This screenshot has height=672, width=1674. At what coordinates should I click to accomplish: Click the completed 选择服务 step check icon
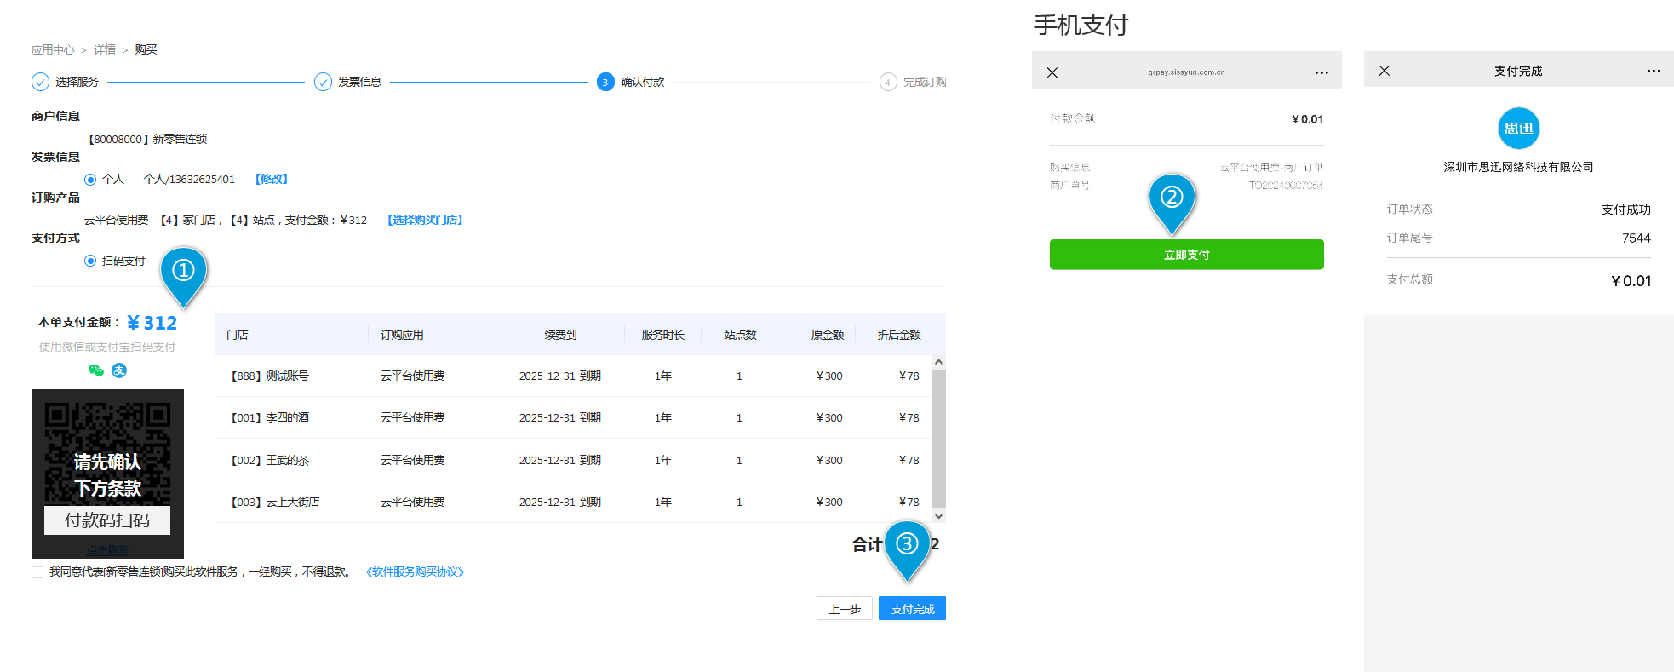click(x=40, y=82)
